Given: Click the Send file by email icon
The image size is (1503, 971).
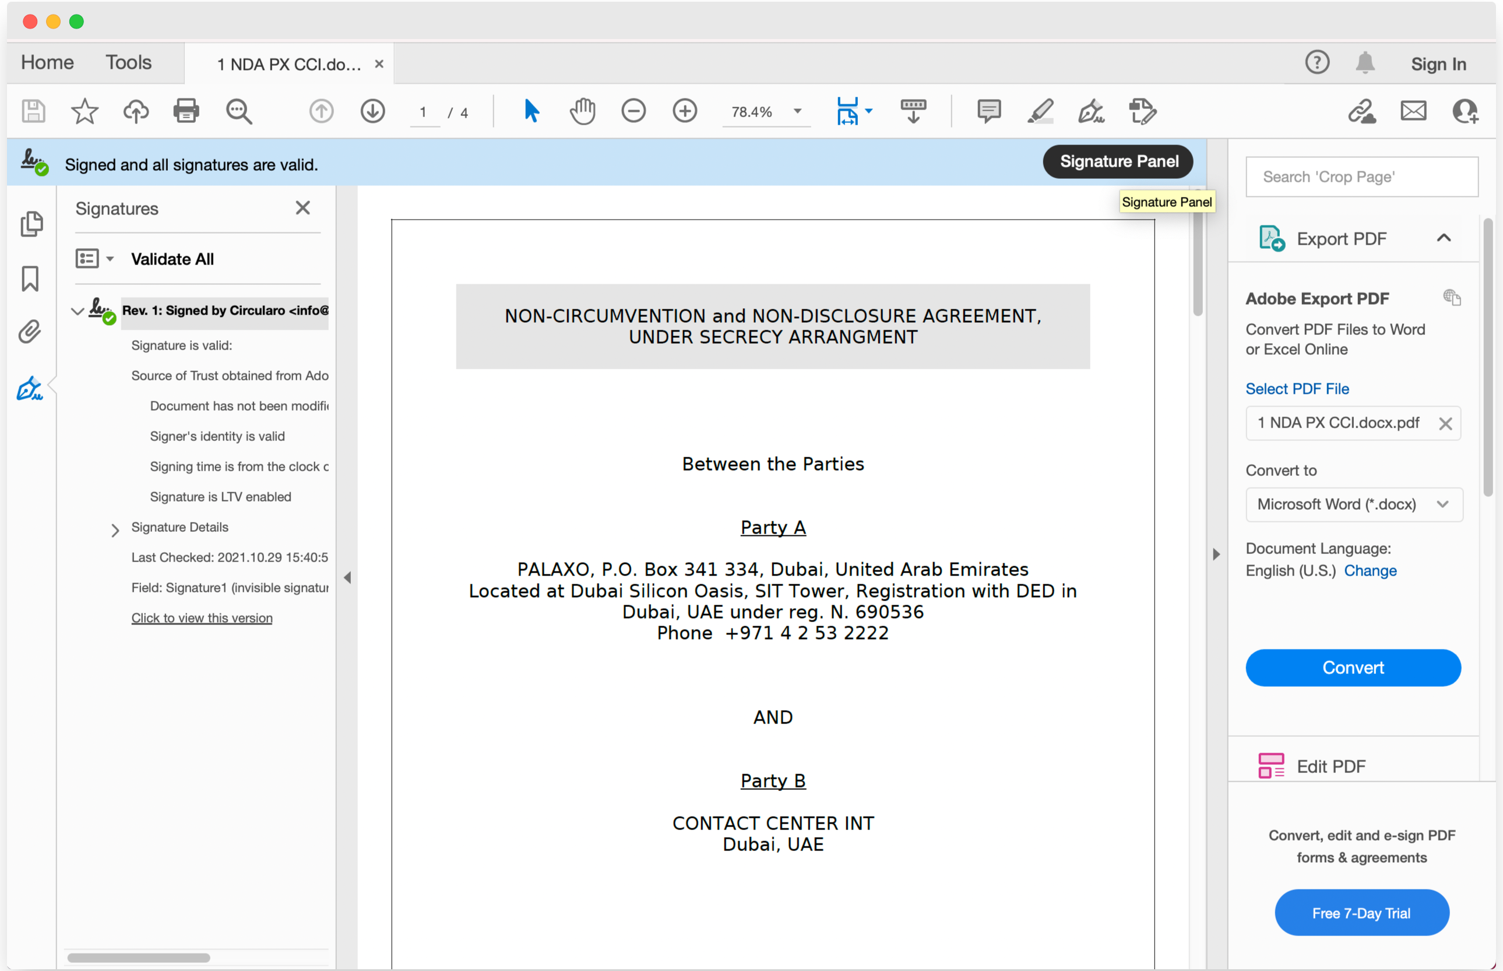Looking at the screenshot, I should pos(1413,112).
